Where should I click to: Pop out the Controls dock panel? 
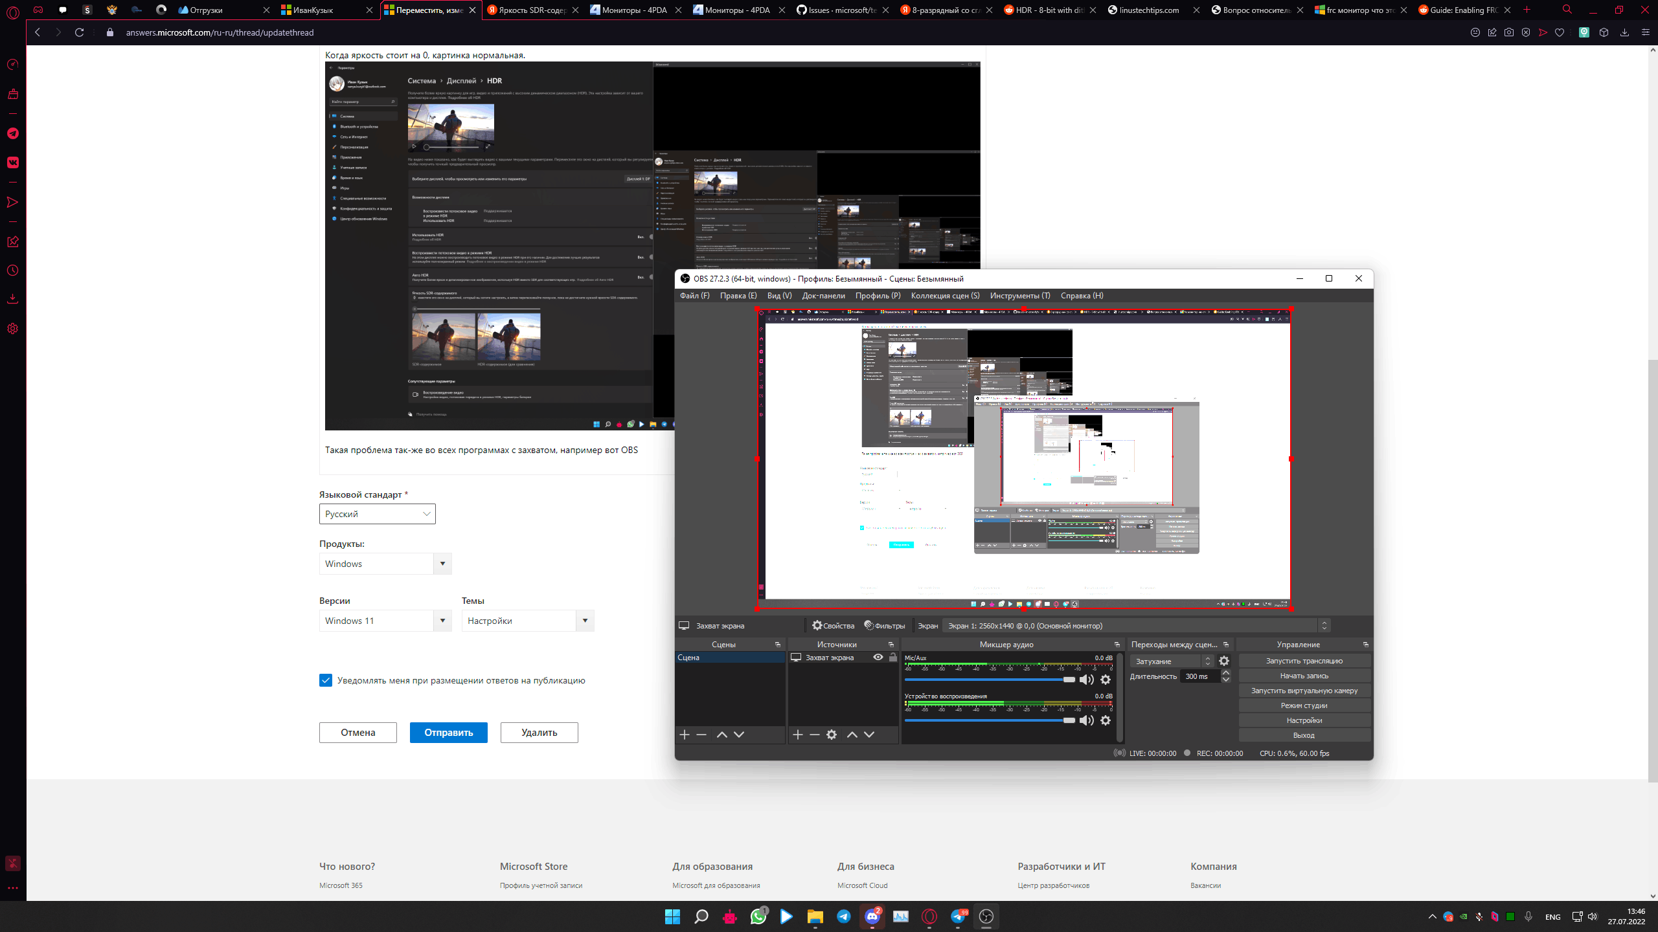click(x=1366, y=645)
